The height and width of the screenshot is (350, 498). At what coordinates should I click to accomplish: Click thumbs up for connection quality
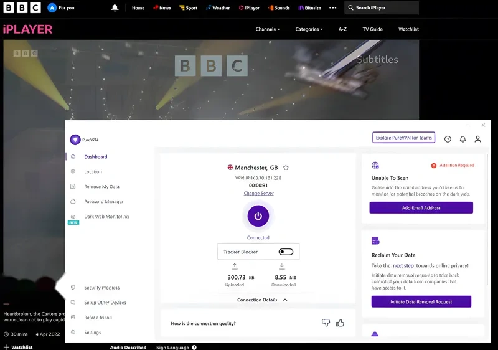click(x=340, y=323)
